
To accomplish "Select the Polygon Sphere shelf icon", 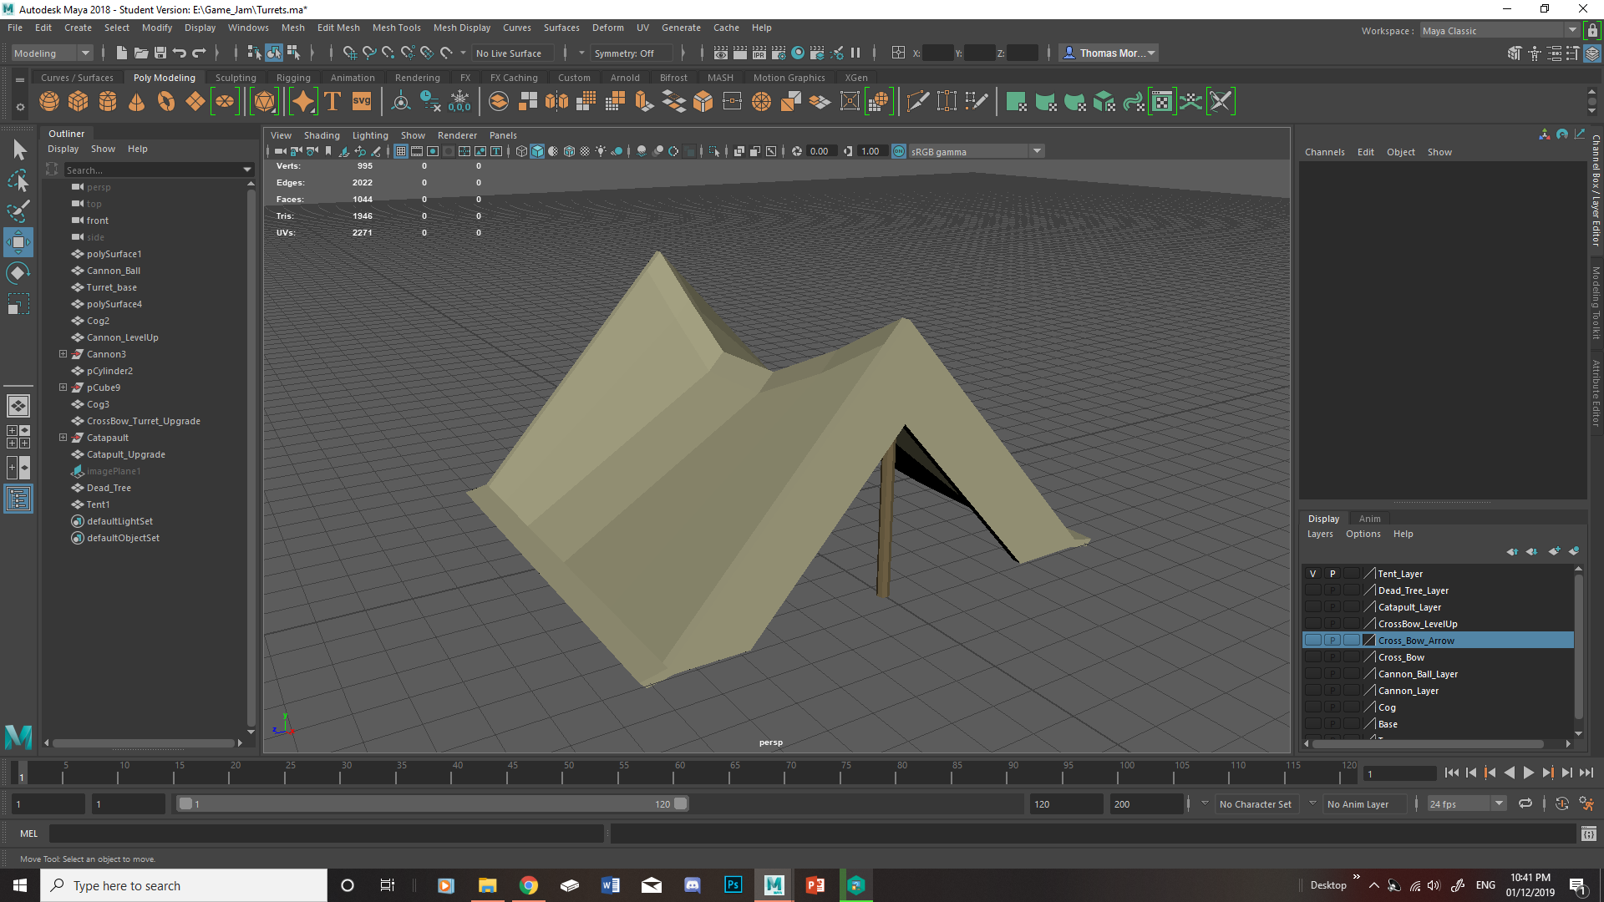I will [49, 102].
